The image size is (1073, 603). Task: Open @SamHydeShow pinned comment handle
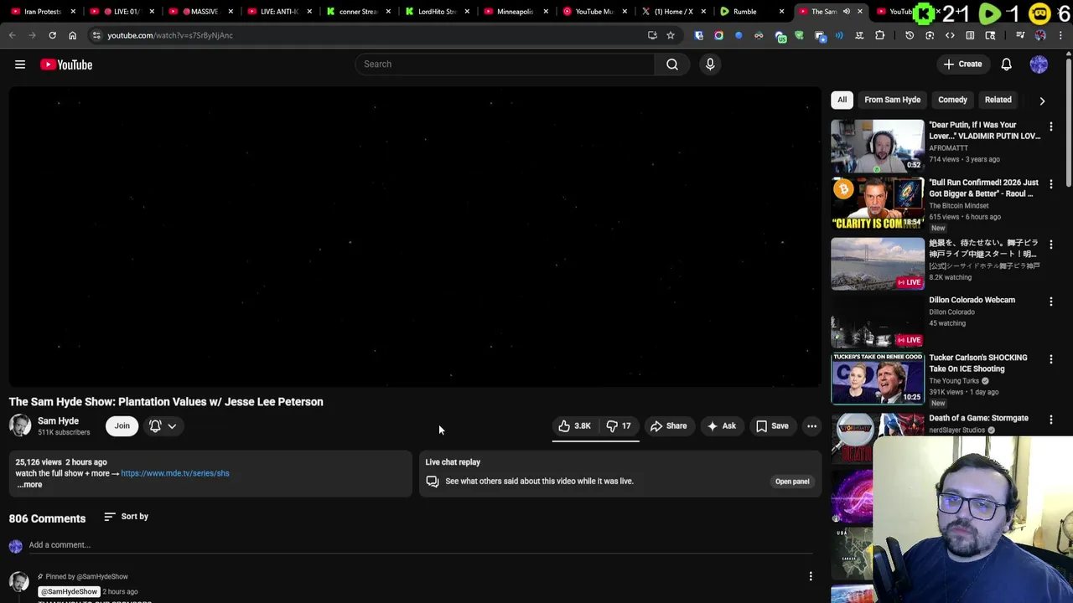click(70, 591)
